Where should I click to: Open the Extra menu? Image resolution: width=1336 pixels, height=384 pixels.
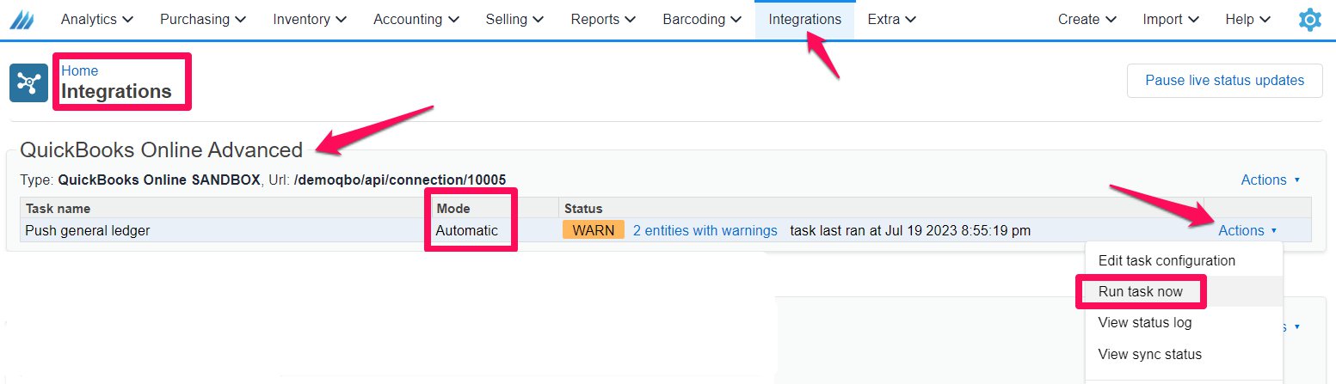(x=891, y=19)
